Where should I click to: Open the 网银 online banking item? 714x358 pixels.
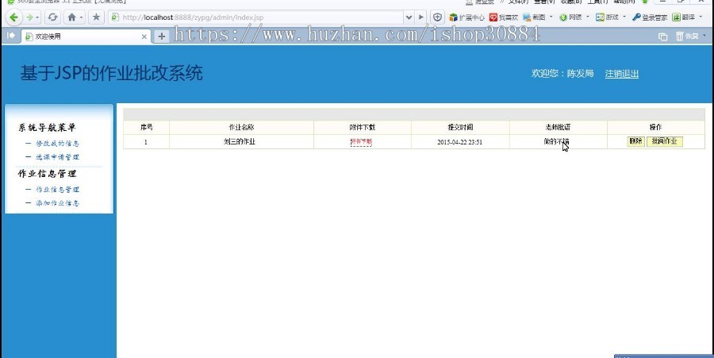[570, 17]
